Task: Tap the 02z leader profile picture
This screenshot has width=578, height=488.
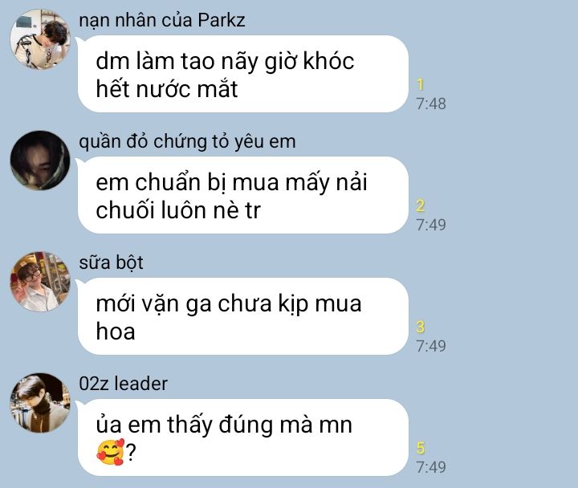Action: pyautogui.click(x=40, y=403)
